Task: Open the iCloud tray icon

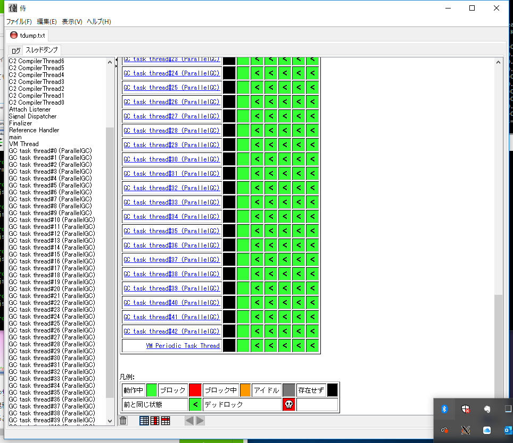Action: coord(486,430)
